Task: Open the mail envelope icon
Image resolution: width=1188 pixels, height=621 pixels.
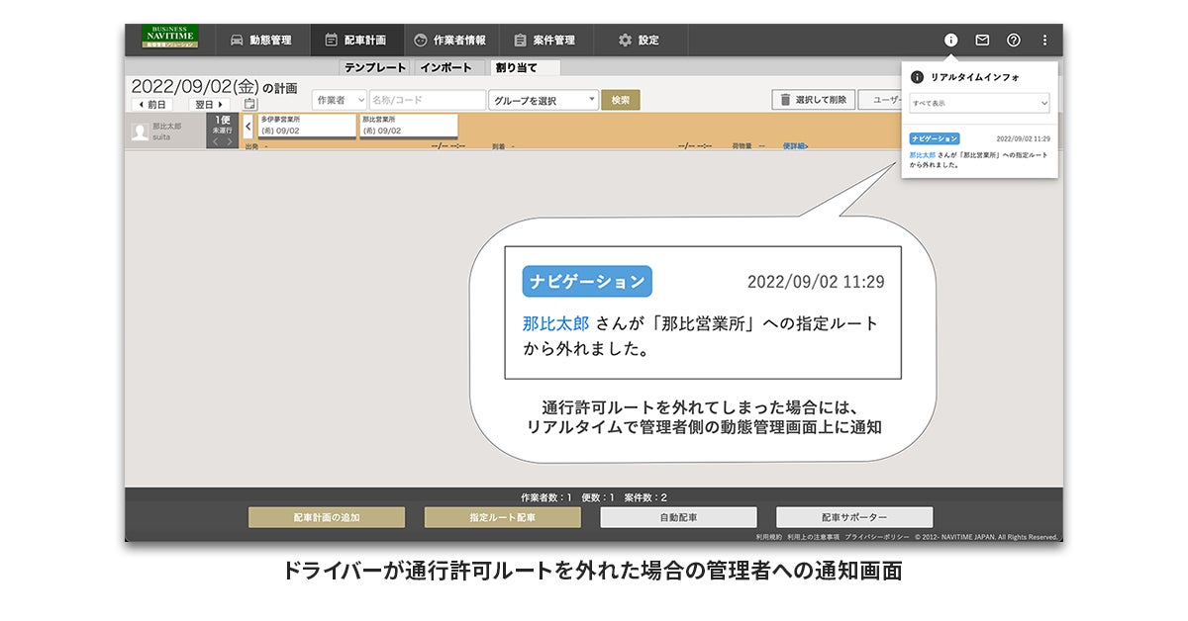Action: pyautogui.click(x=982, y=41)
